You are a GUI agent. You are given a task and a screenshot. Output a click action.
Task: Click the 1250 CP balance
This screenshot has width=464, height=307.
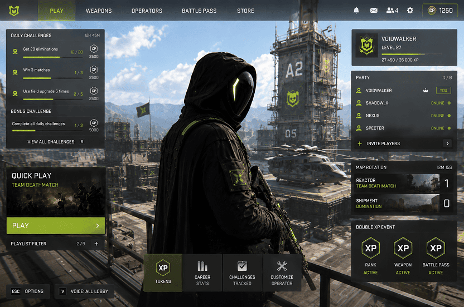(x=446, y=11)
